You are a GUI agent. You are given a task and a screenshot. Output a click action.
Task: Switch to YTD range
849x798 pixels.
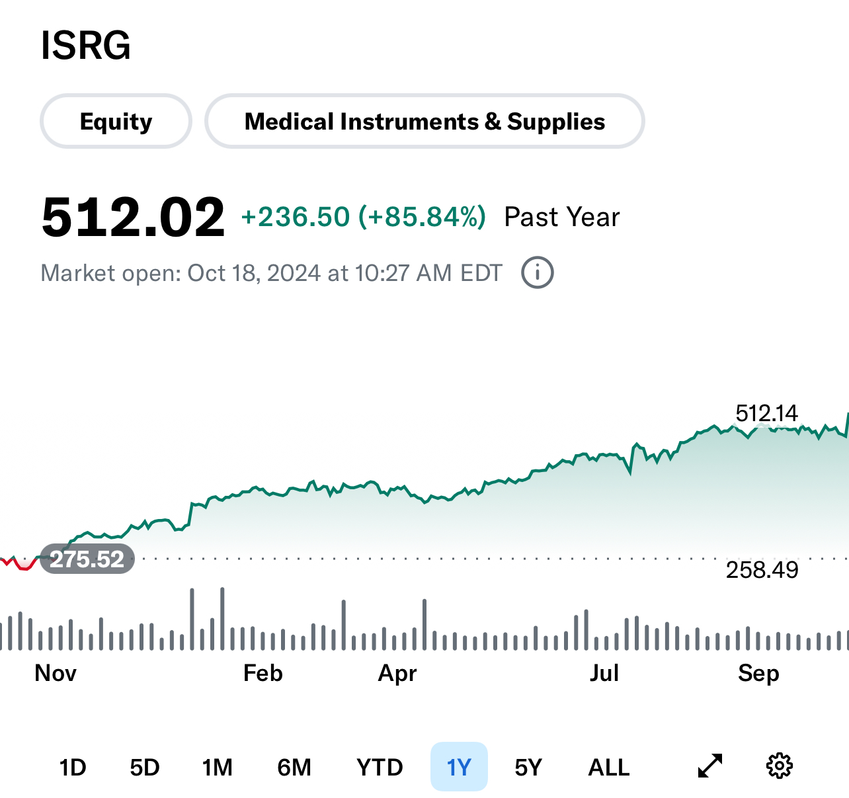click(x=380, y=767)
